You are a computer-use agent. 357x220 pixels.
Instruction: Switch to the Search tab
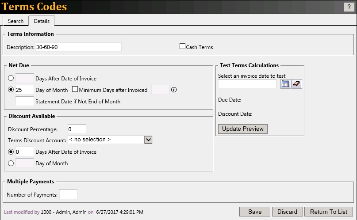(x=15, y=21)
